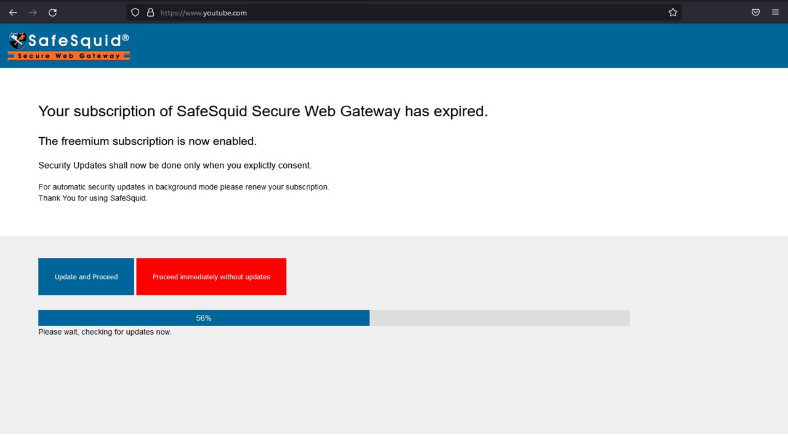Click the Security Updates explicit consent sentence
This screenshot has height=443, width=788.
click(x=175, y=166)
